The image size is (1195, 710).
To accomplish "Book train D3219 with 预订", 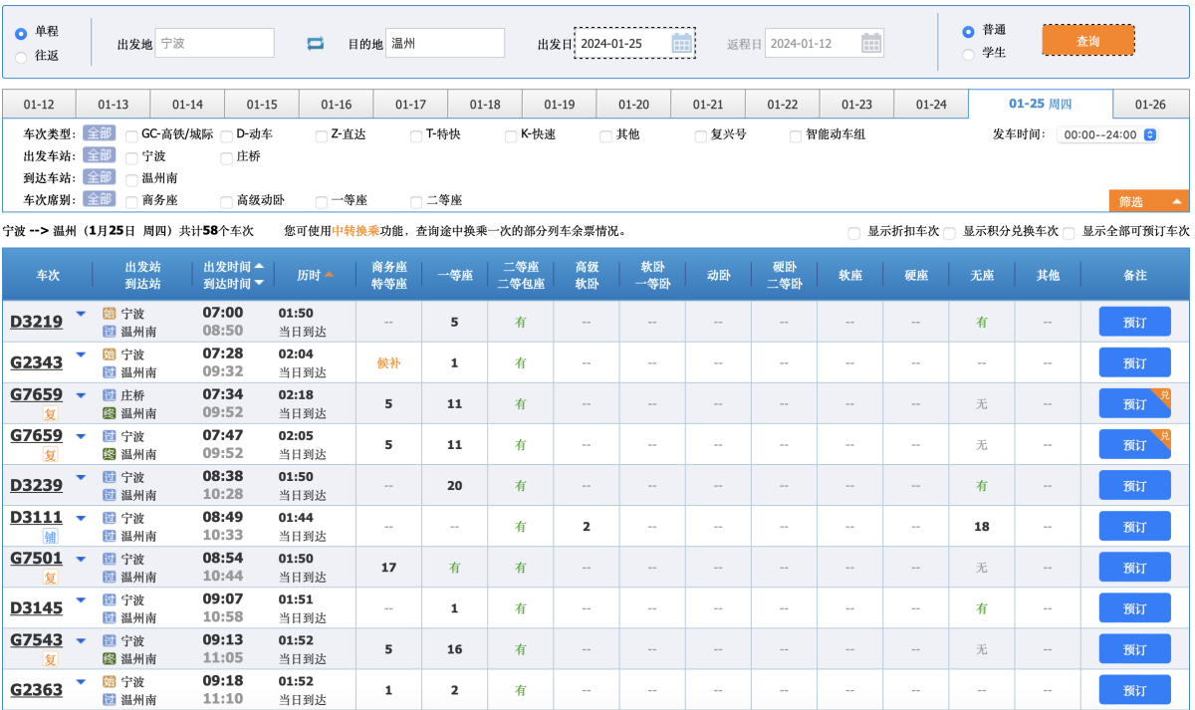I will coord(1135,322).
